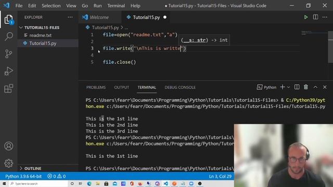The height and width of the screenshot is (187, 333).
Task: Run the Python file with play button
Action: [306, 17]
